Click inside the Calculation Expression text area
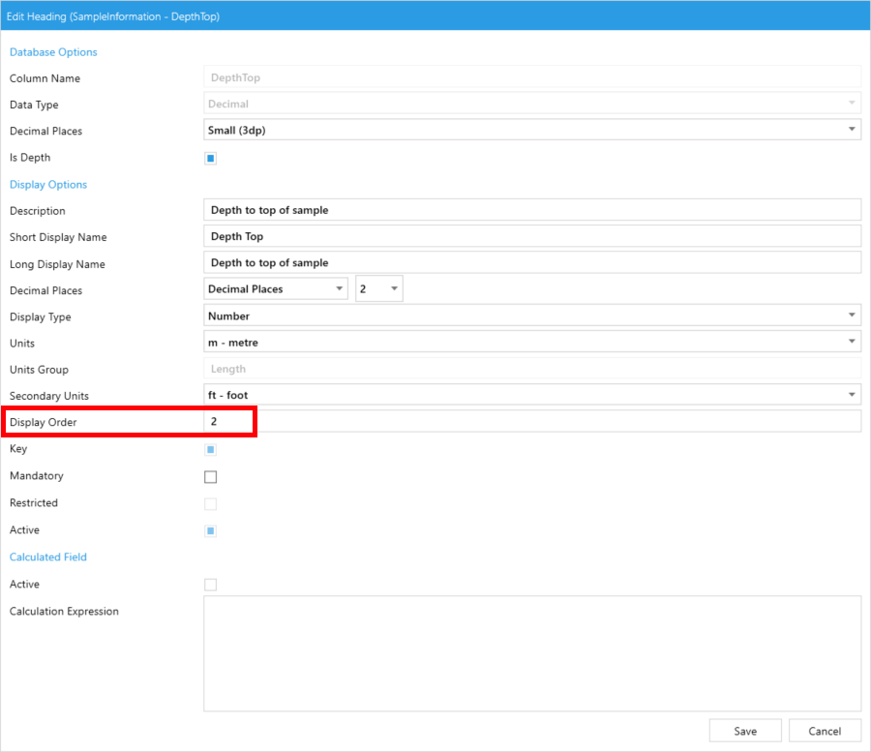871x752 pixels. point(531,653)
